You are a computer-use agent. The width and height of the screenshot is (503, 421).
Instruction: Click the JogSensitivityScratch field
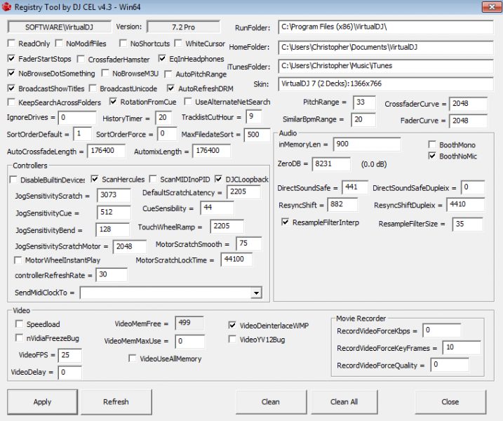(x=114, y=195)
